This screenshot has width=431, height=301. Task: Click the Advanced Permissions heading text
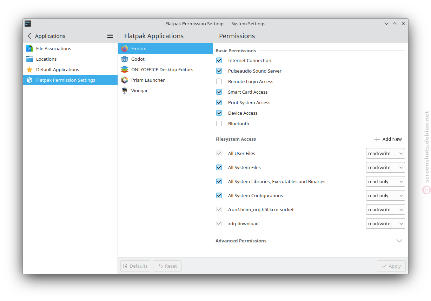point(241,241)
